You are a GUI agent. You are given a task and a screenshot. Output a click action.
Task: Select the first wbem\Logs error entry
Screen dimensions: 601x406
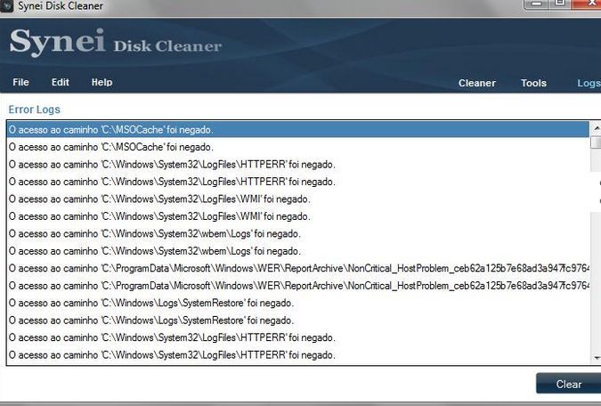tap(298, 234)
